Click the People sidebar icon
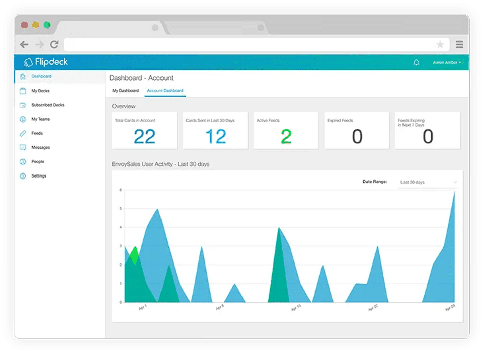483x352 pixels. [x=23, y=162]
